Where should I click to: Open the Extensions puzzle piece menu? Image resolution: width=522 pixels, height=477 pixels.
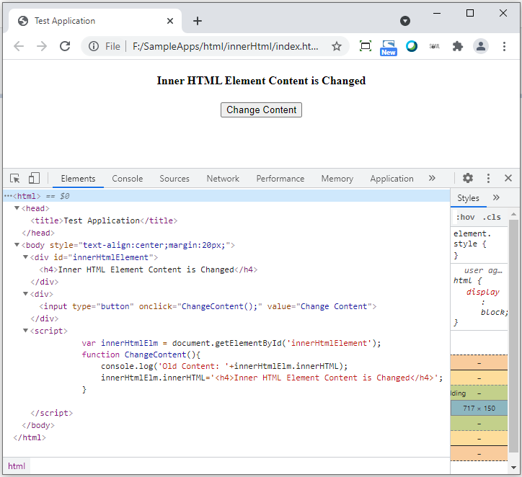point(458,46)
